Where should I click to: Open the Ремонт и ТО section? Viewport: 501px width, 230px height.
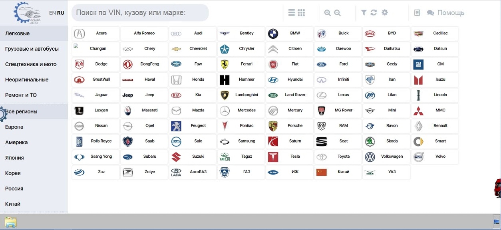pyautogui.click(x=34, y=95)
